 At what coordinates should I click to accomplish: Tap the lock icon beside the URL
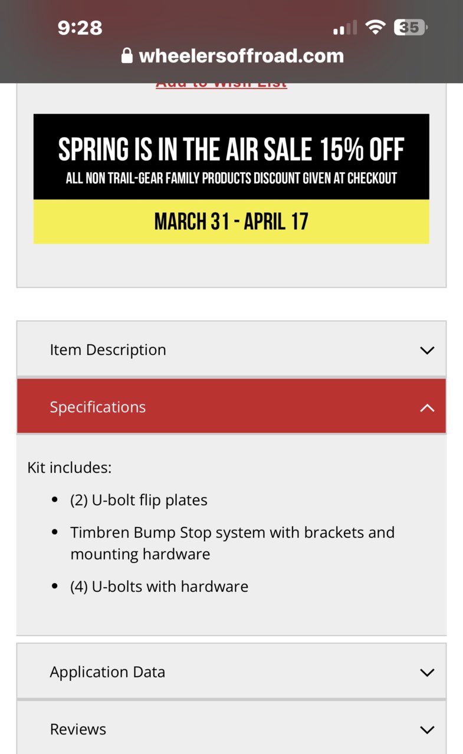[127, 56]
